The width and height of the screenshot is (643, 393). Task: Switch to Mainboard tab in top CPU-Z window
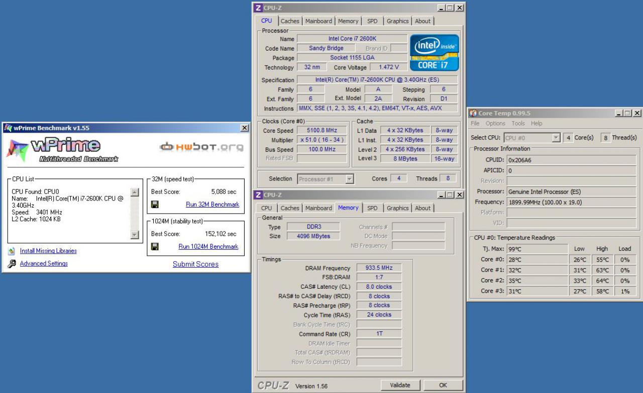pos(318,21)
